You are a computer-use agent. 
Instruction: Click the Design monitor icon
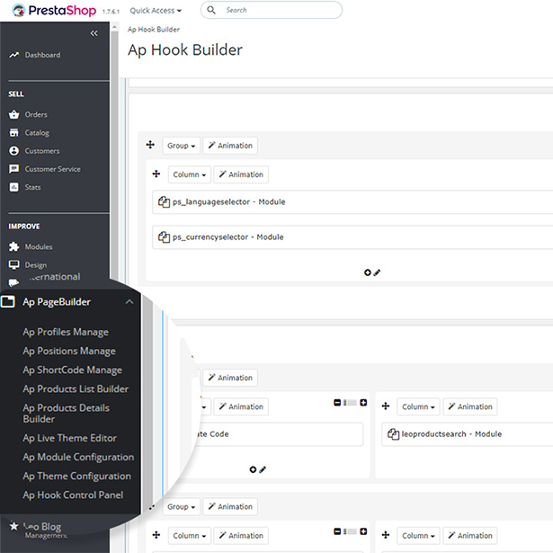tap(14, 264)
